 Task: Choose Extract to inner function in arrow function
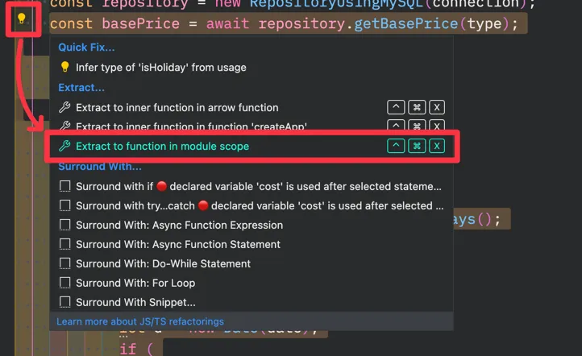click(x=177, y=107)
